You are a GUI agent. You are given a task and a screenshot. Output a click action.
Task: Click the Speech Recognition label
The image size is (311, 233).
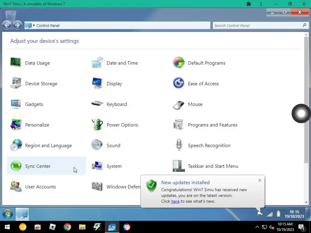click(209, 146)
